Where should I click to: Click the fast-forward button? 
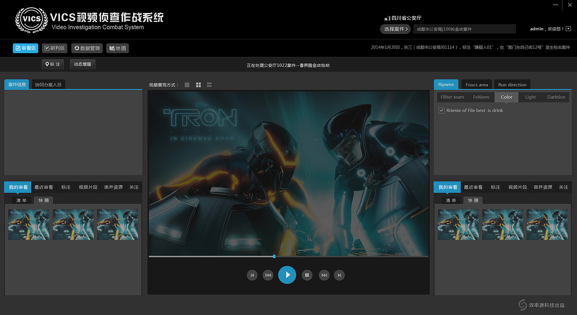pyautogui.click(x=324, y=275)
